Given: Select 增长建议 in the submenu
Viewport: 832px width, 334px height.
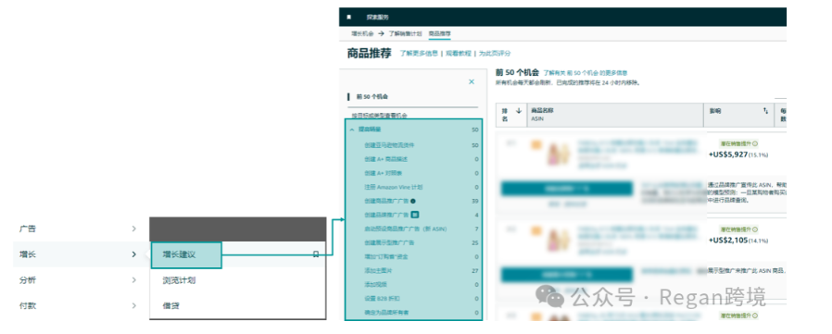Looking at the screenshot, I should tap(185, 255).
